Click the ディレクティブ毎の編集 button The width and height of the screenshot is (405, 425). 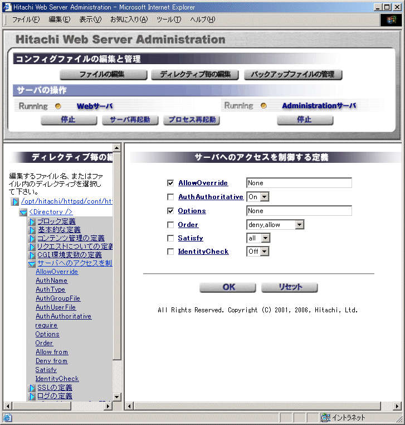tap(195, 75)
